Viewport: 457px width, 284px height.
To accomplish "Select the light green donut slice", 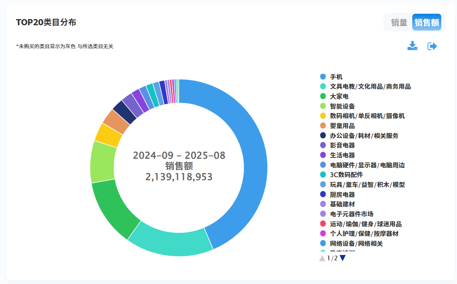I will pyautogui.click(x=102, y=162).
